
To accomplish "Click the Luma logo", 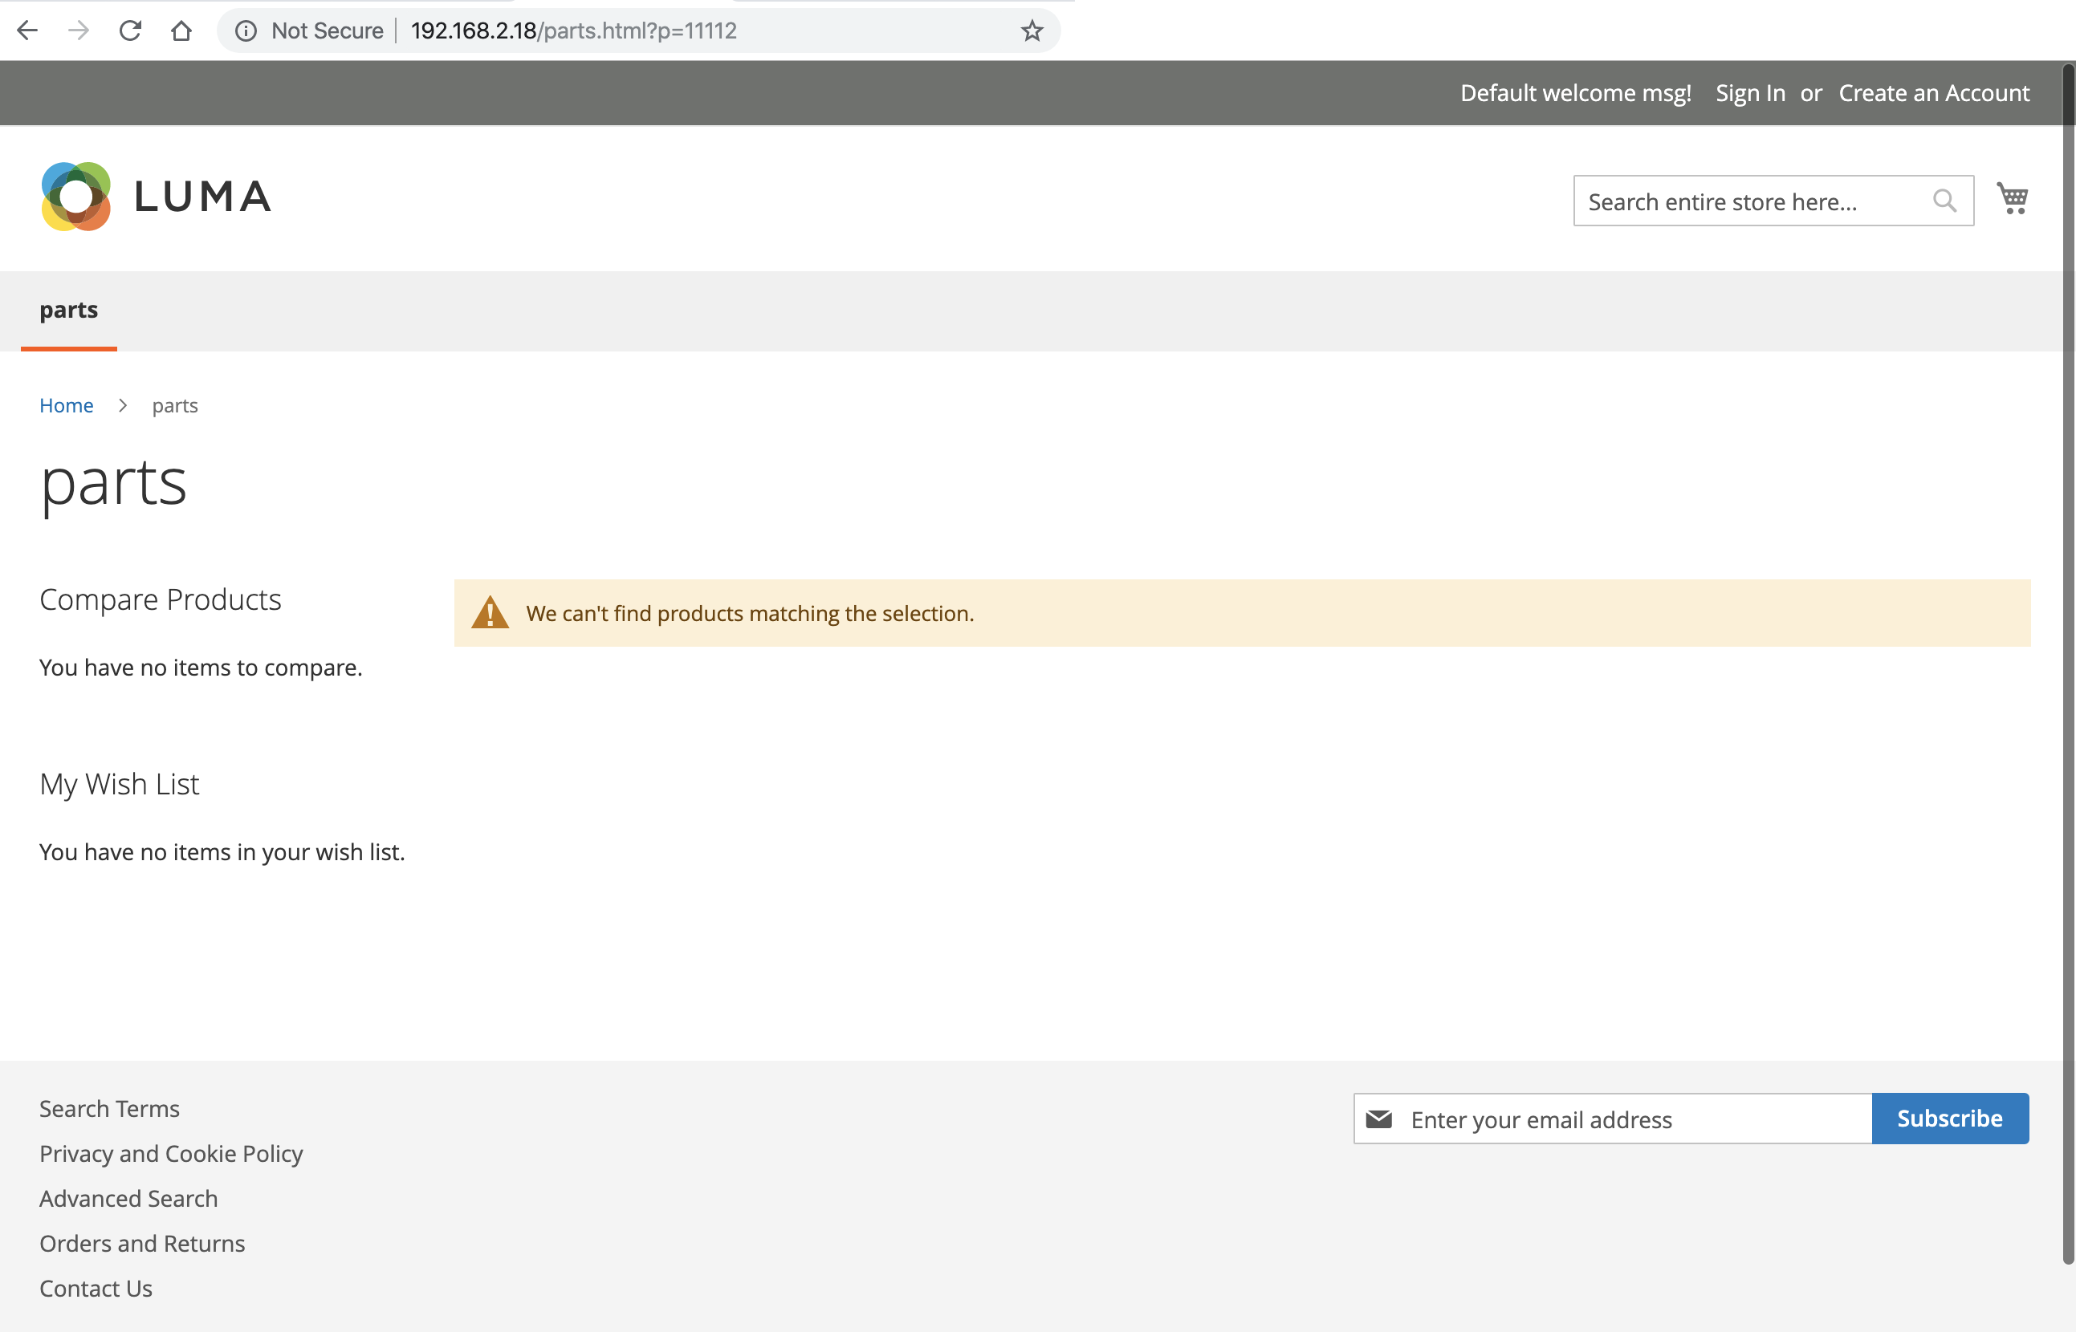I will 157,197.
